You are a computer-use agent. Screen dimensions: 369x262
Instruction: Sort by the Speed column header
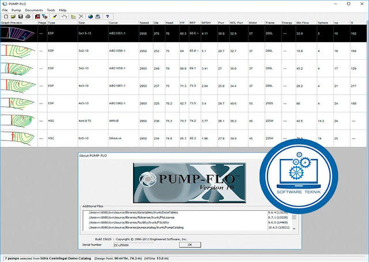click(146, 23)
